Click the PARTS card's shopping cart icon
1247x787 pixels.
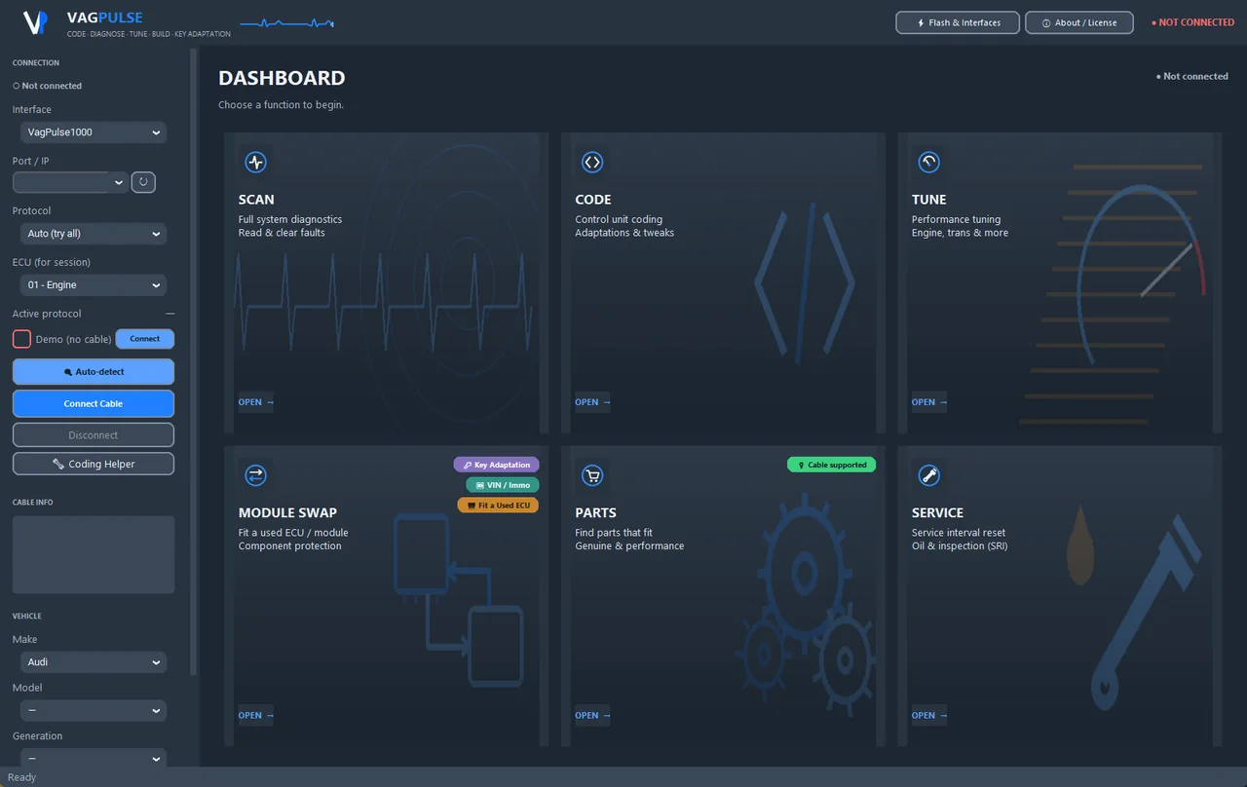[x=592, y=475]
